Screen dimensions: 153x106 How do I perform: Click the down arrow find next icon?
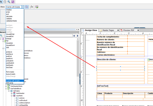77,36
